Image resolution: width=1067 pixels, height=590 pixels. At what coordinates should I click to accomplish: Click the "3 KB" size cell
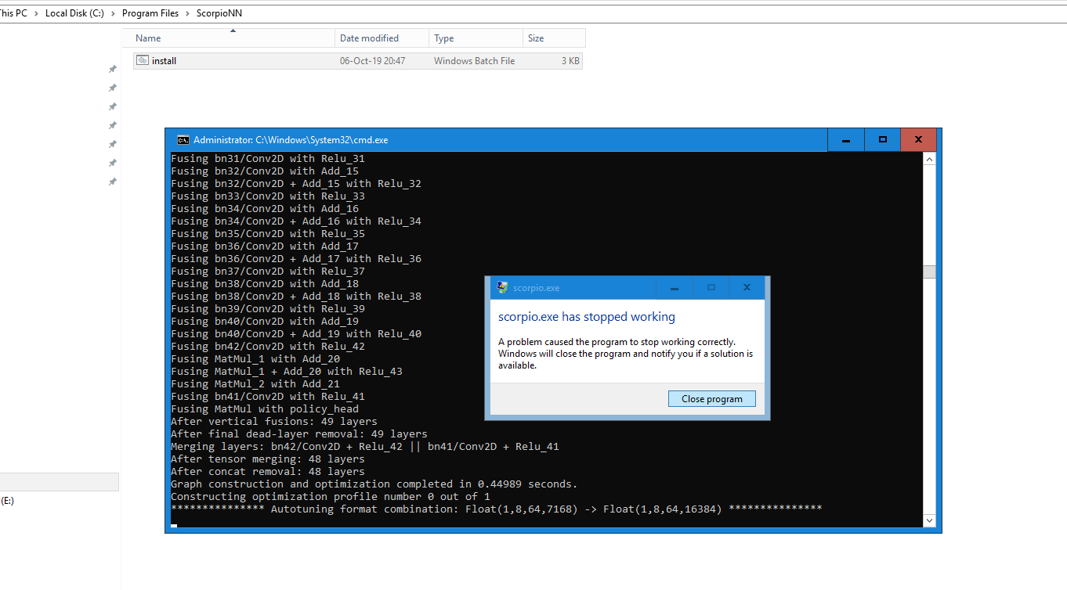tap(570, 60)
